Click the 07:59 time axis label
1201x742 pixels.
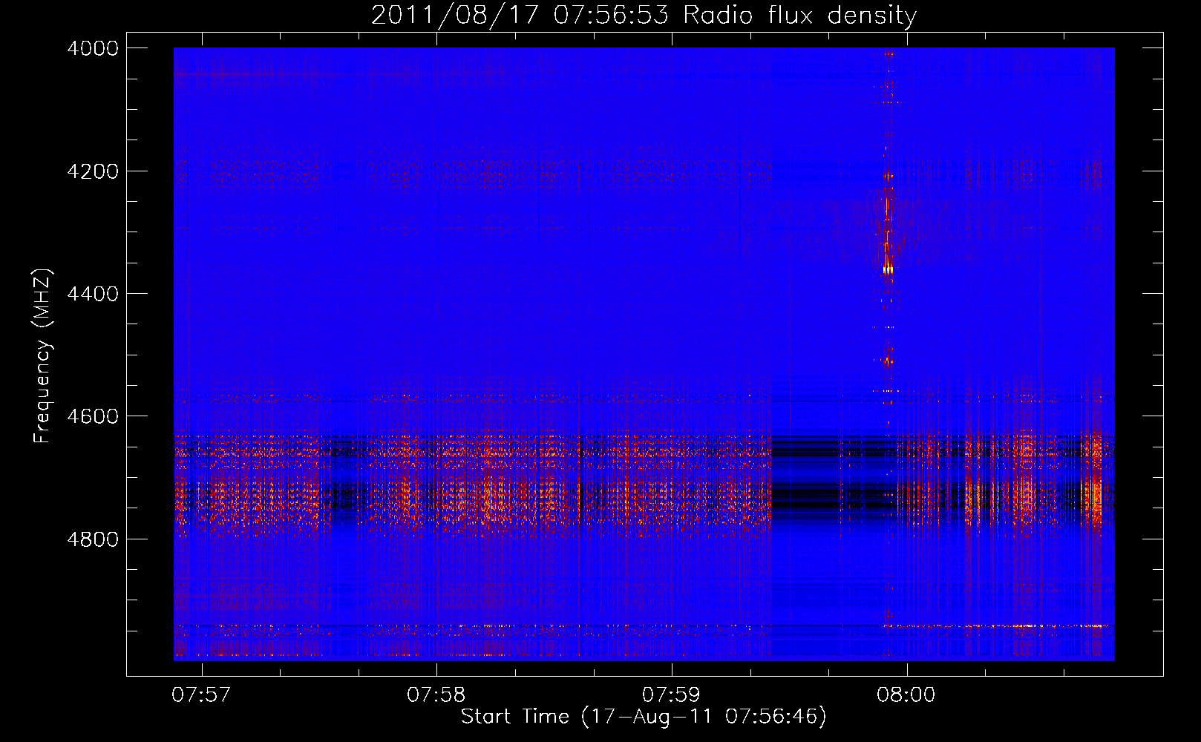coord(671,695)
